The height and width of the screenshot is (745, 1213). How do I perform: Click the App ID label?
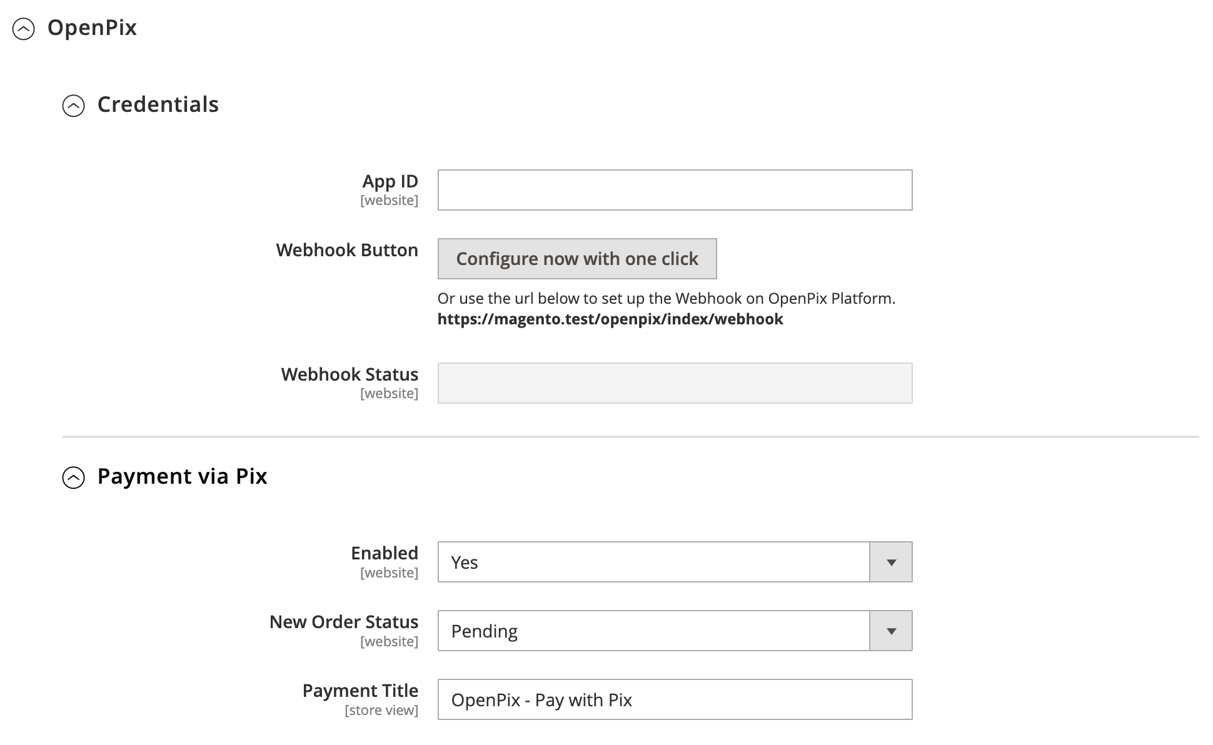pos(390,181)
